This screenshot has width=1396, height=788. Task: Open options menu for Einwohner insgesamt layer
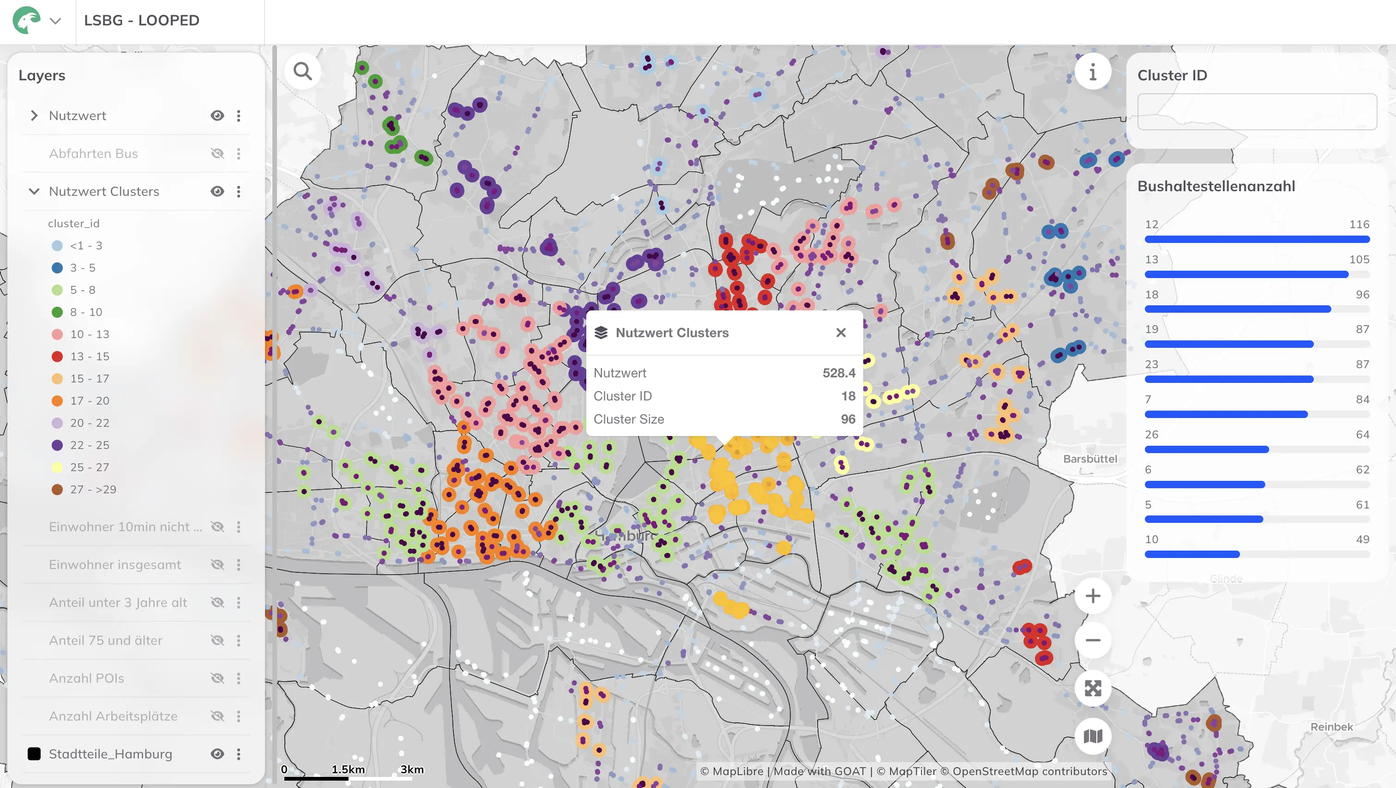tap(239, 564)
